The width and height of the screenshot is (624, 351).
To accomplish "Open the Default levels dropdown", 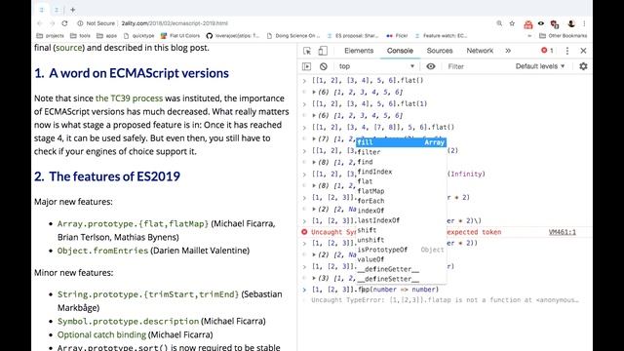I will [x=540, y=66].
